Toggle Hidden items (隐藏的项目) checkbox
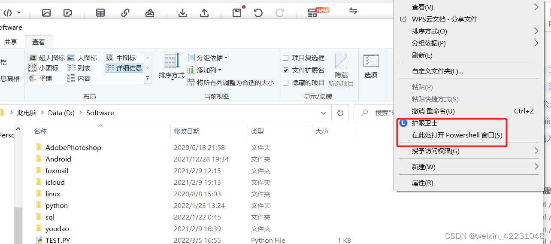551x244 pixels. tap(304, 82)
